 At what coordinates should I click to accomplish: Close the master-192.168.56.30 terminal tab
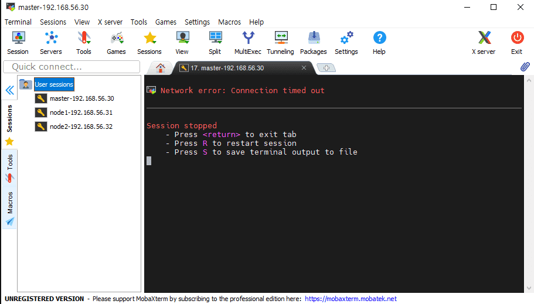[x=304, y=68]
